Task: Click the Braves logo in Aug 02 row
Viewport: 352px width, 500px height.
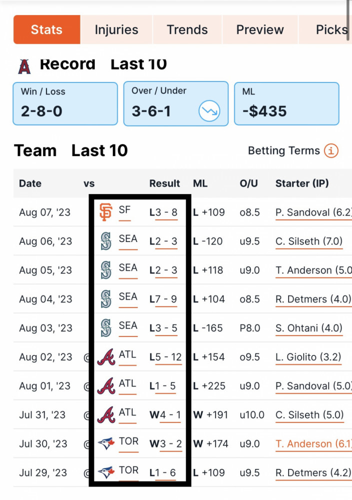Action: pyautogui.click(x=106, y=357)
